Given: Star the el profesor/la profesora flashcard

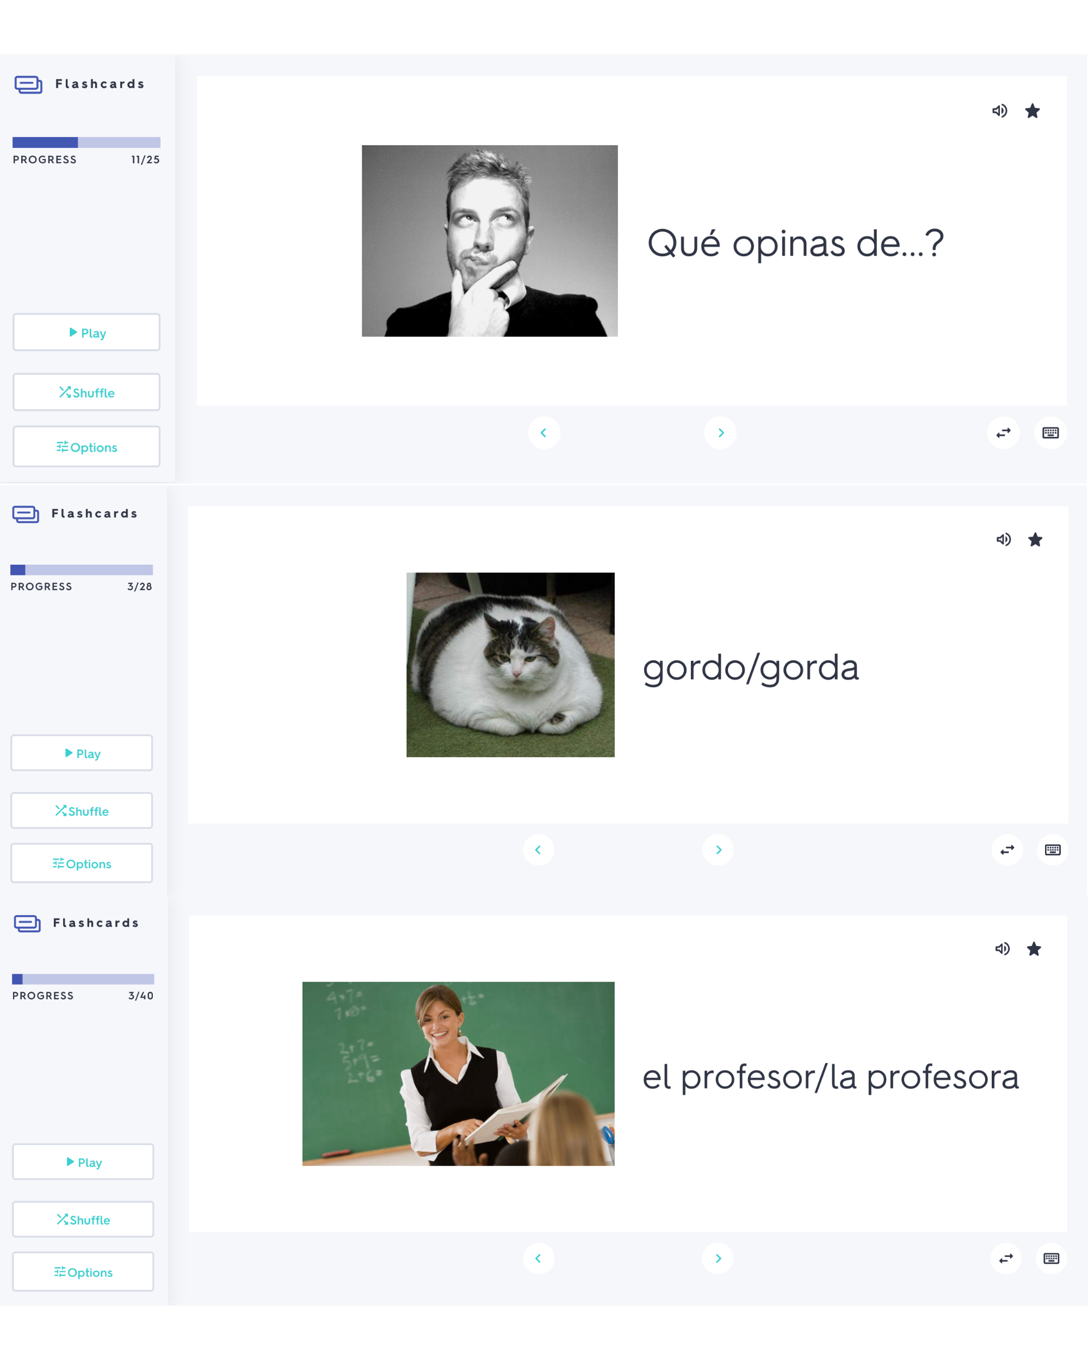Looking at the screenshot, I should point(1034,949).
